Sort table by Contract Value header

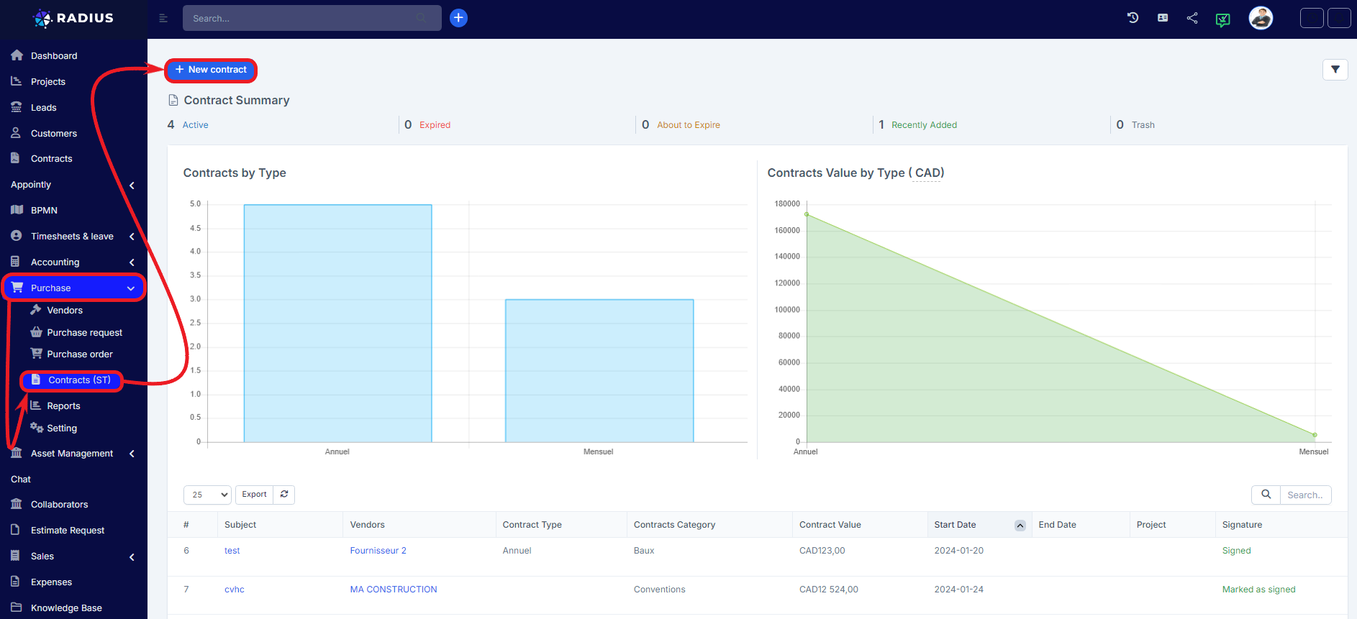pos(830,525)
